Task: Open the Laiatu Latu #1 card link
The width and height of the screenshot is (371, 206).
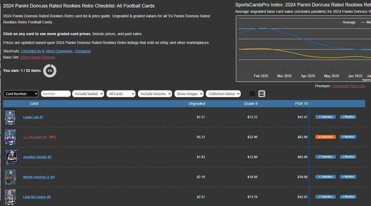Action: coord(33,117)
